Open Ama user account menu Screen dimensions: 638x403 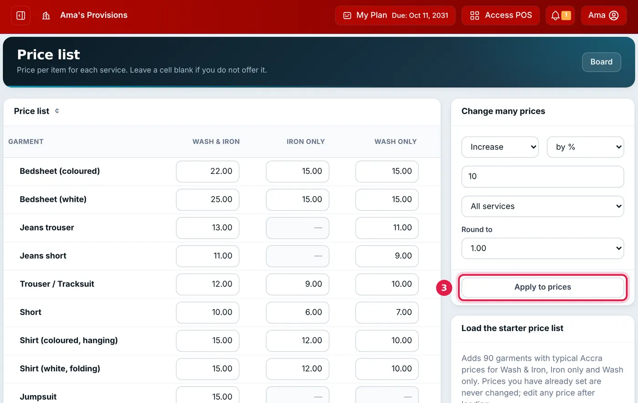(x=603, y=15)
